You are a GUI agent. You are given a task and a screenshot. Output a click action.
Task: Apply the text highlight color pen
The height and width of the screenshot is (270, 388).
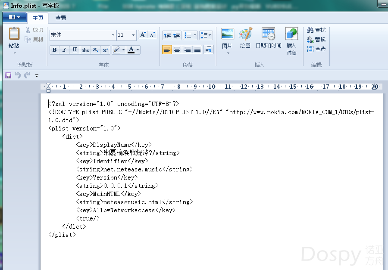[x=116, y=50]
